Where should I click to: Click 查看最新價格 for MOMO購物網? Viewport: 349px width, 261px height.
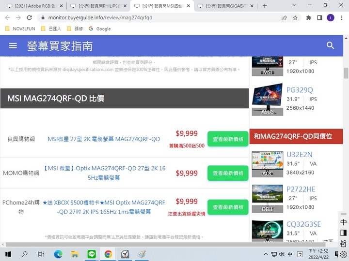click(x=228, y=173)
